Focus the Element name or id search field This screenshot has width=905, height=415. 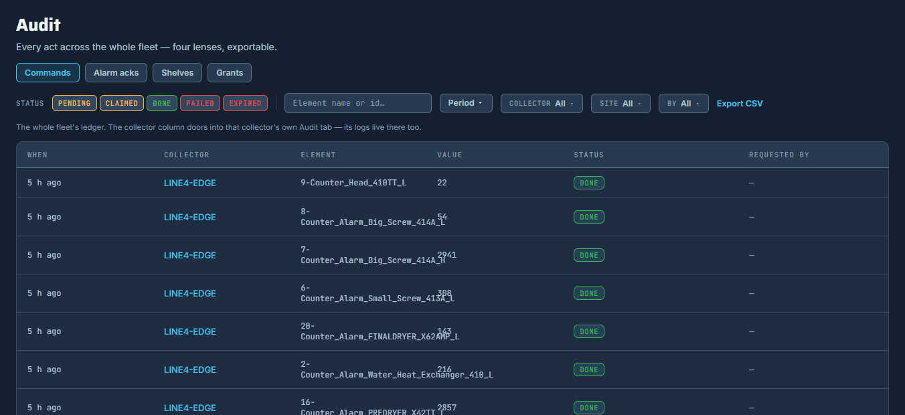point(358,103)
